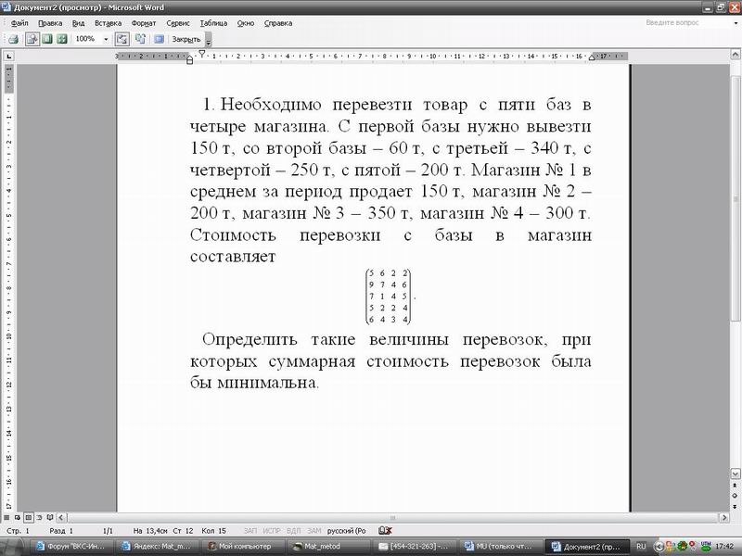
Task: Click the spelling check status icon
Action: pos(385,531)
